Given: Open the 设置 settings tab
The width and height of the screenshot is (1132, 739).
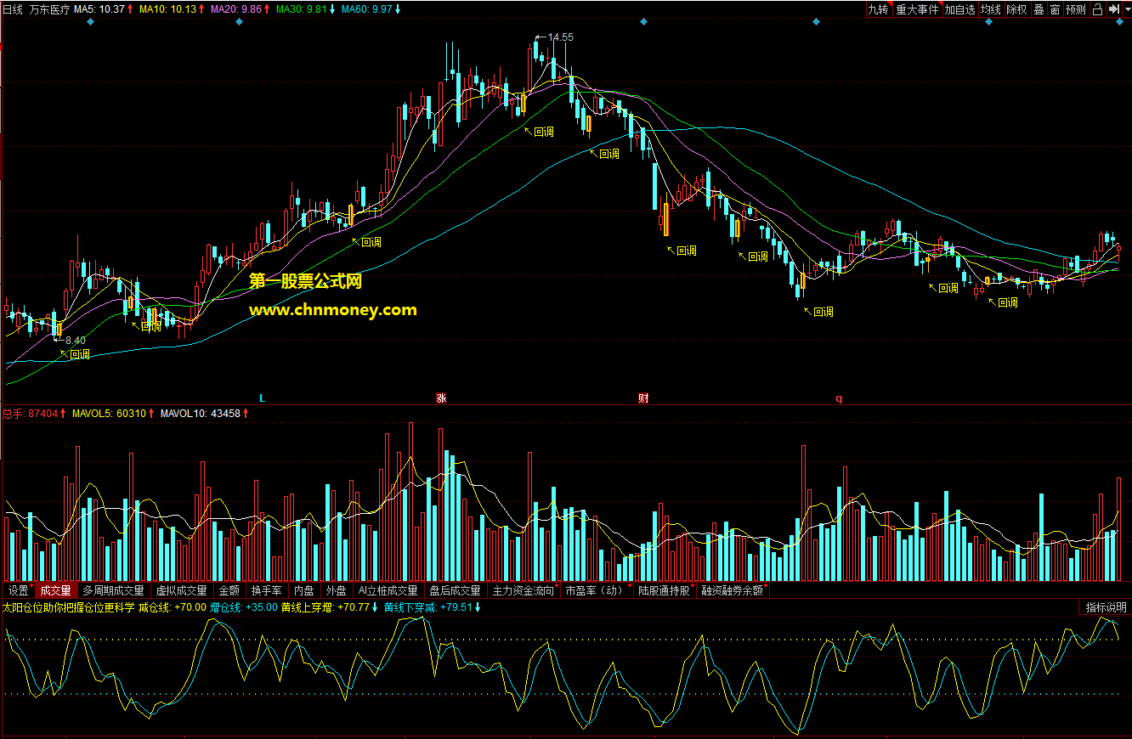Looking at the screenshot, I should pos(19,590).
